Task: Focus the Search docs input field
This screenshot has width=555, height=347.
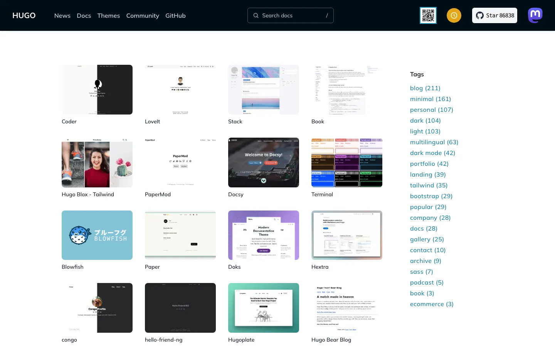Action: 291,15
